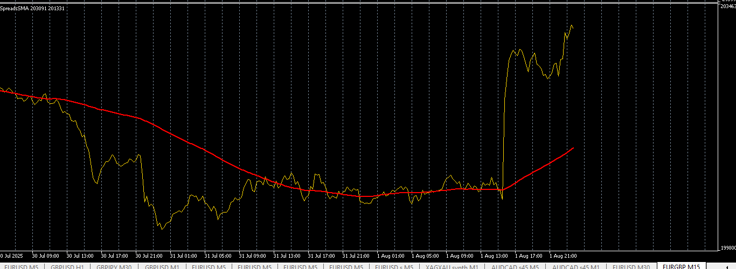Switch to the EURUSD M30 tab

point(631,267)
